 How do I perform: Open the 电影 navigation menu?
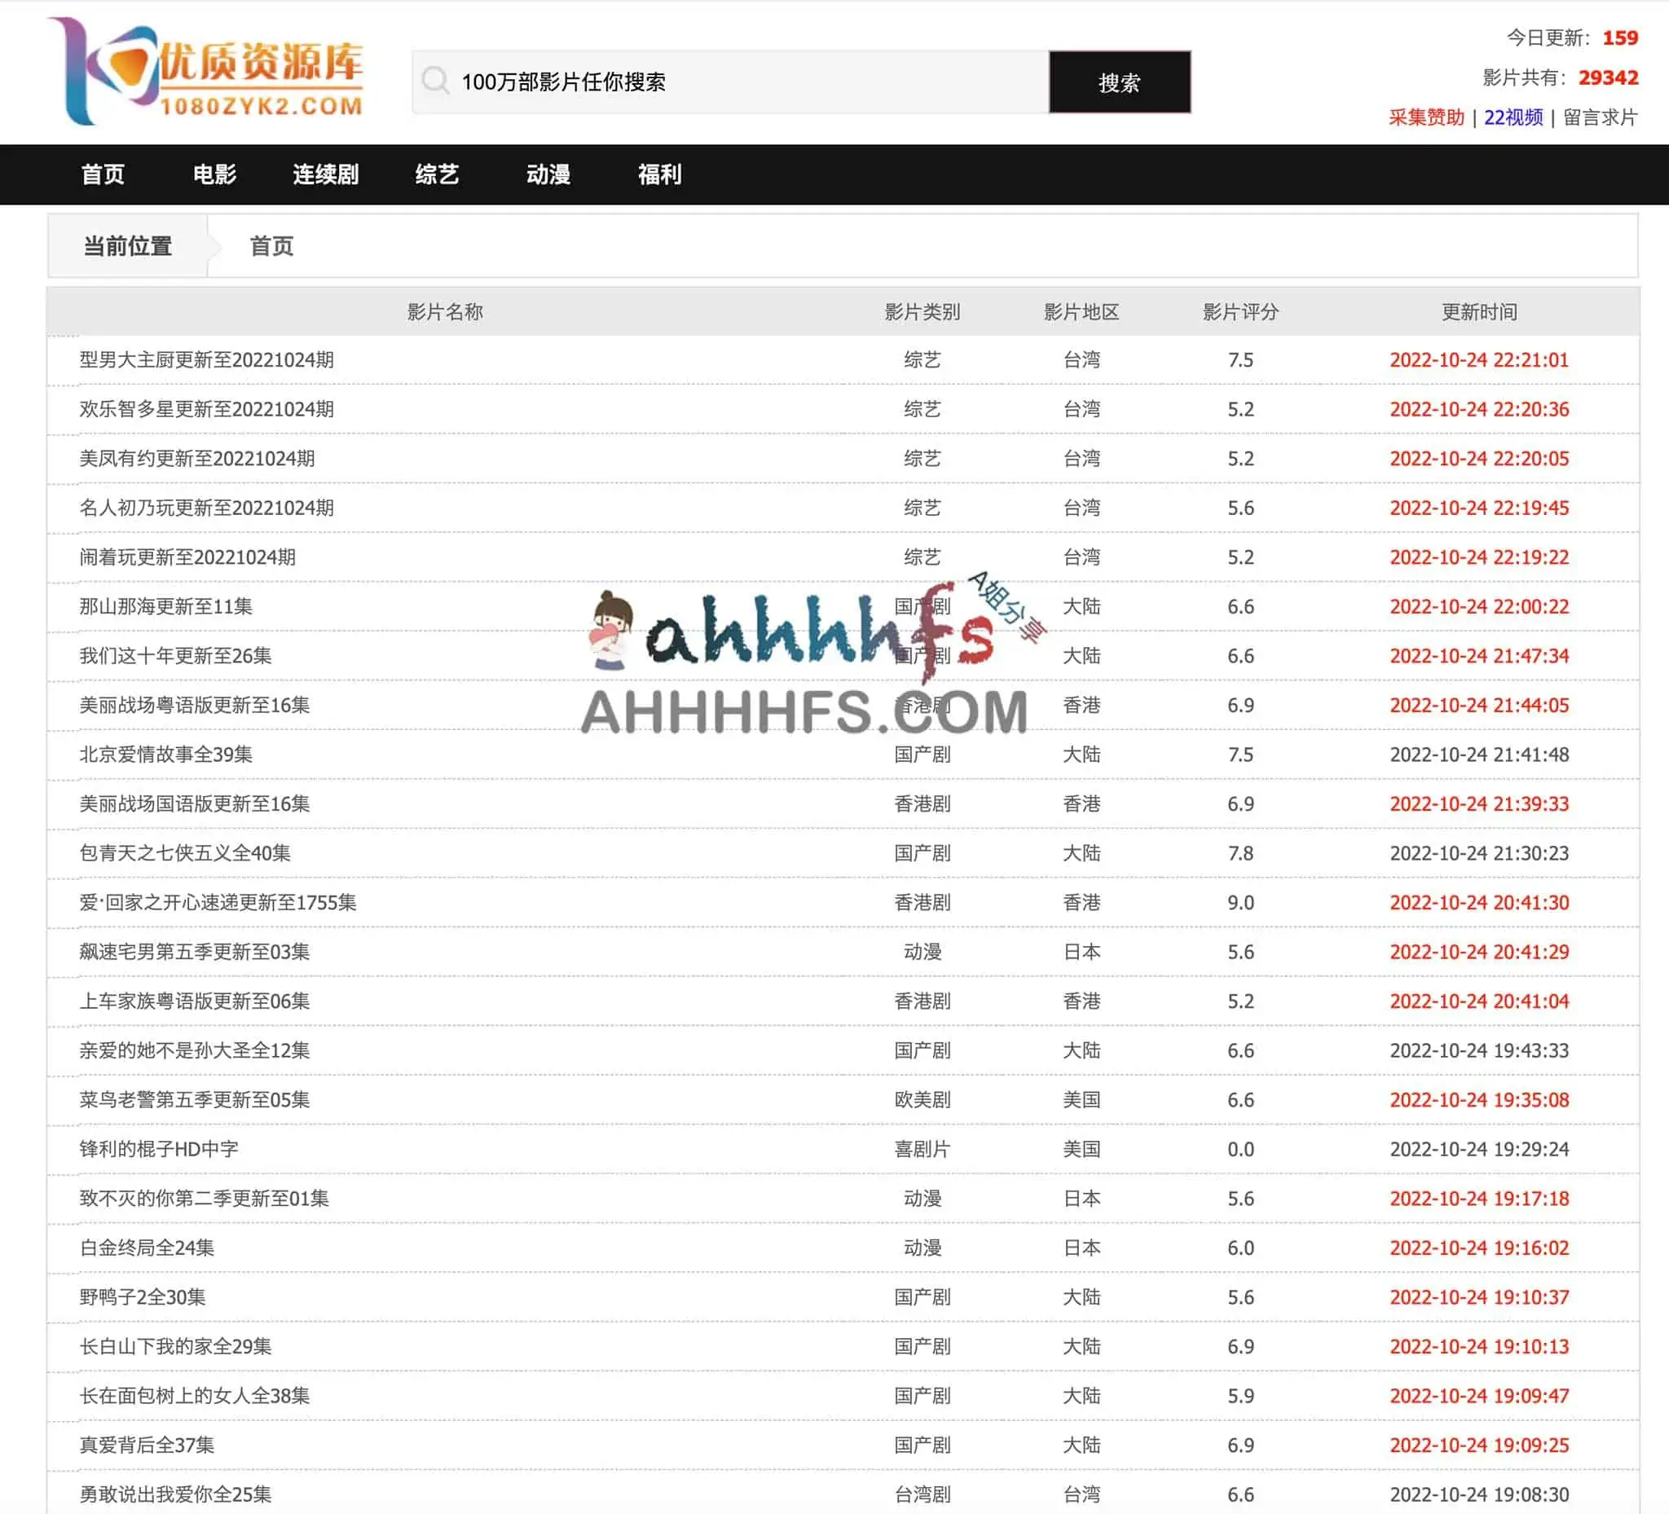point(215,174)
